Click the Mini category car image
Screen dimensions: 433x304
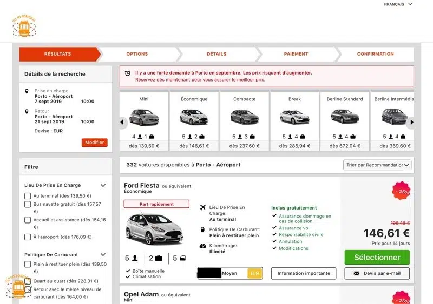click(x=144, y=117)
